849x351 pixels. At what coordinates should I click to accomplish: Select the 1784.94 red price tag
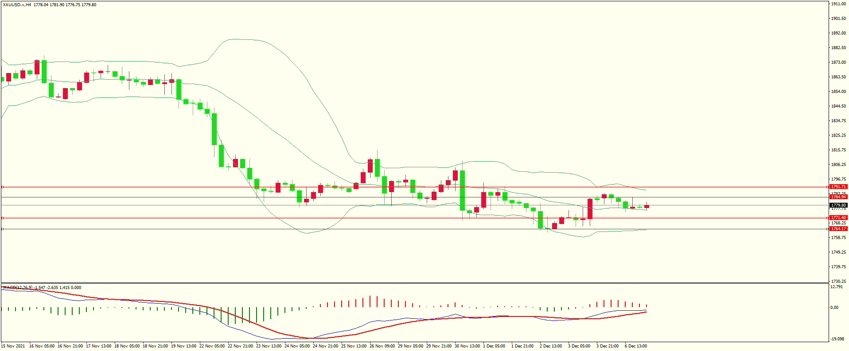pyautogui.click(x=838, y=197)
